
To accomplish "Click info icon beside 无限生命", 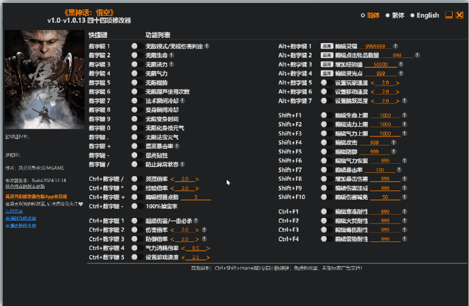I will coord(172,55).
